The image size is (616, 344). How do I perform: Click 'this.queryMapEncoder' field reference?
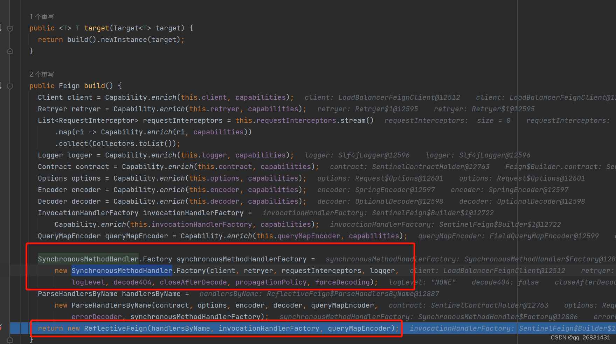tap(298, 236)
